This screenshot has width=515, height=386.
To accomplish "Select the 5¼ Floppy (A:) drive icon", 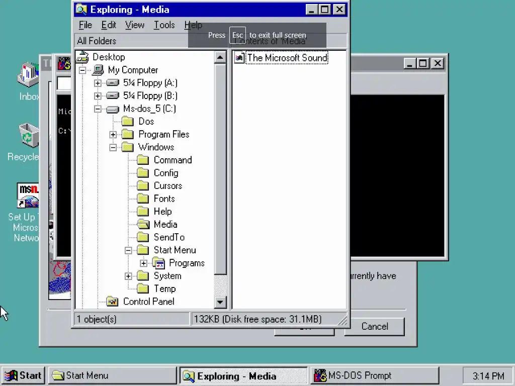I will coord(112,83).
